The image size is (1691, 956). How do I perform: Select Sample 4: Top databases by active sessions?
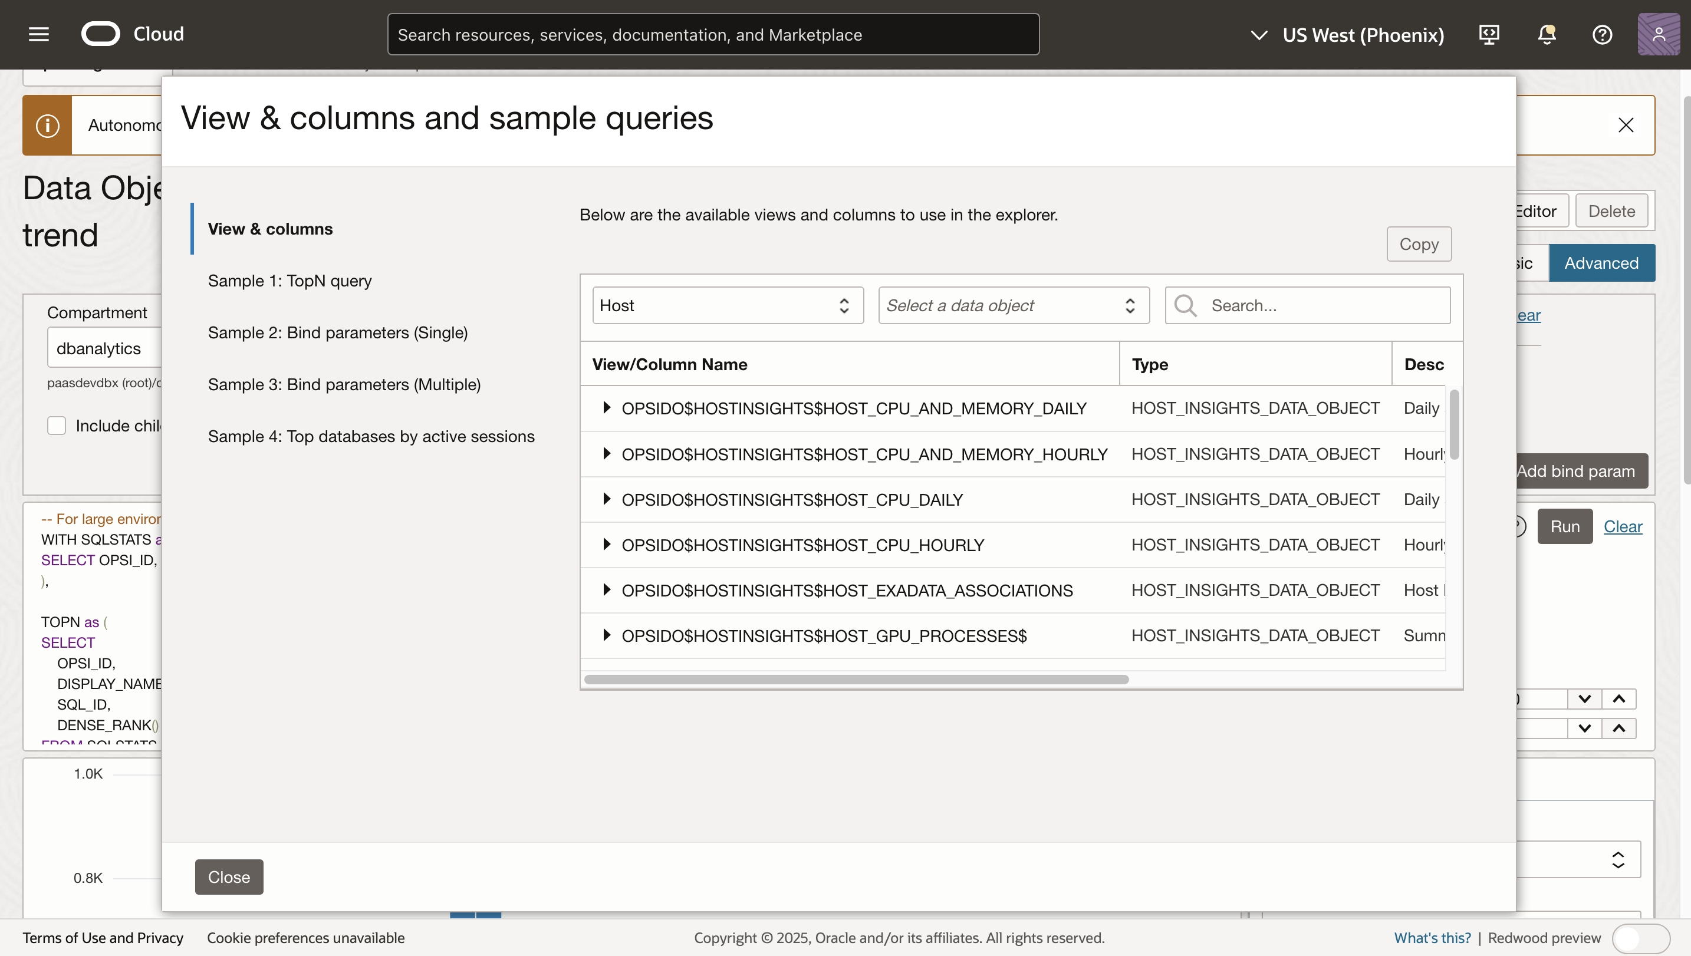[371, 436]
